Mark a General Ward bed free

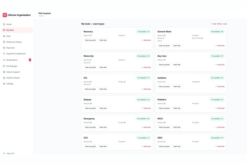pos(177,46)
